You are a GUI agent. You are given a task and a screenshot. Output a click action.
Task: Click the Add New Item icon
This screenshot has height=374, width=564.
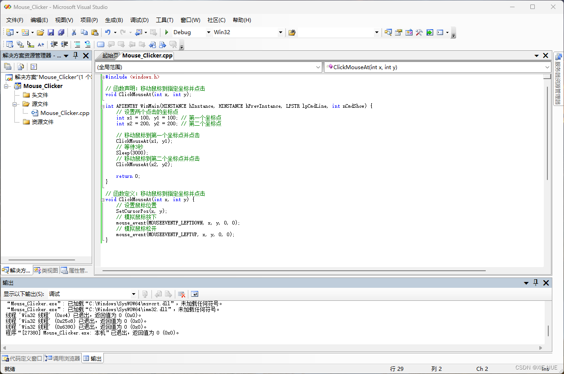25,32
